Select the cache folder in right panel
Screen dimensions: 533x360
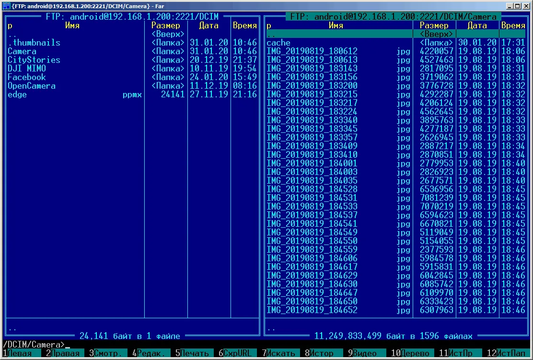click(x=278, y=43)
